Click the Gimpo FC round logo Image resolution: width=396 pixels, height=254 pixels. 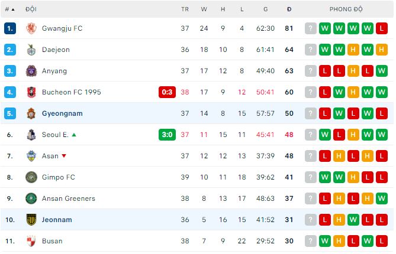pos(31,177)
